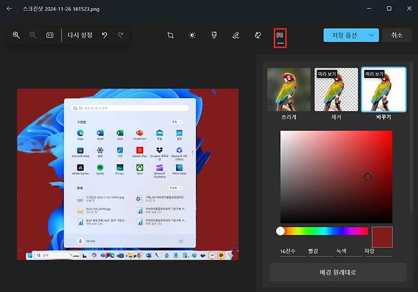Go back with the top-left arrow
The image size is (418, 292).
point(10,8)
